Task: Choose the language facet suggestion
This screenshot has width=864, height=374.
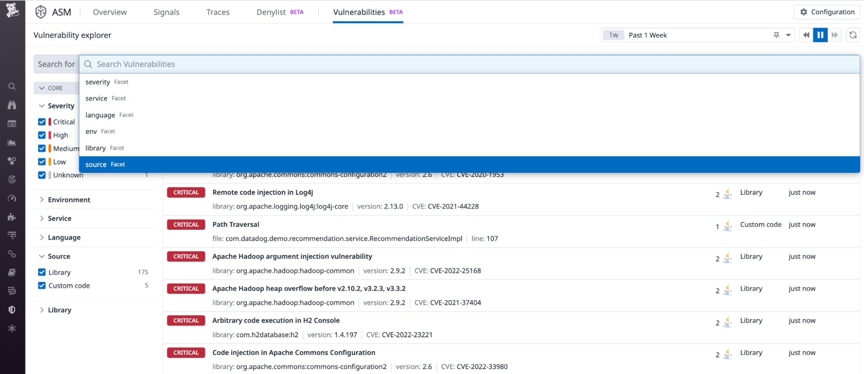Action: 469,115
